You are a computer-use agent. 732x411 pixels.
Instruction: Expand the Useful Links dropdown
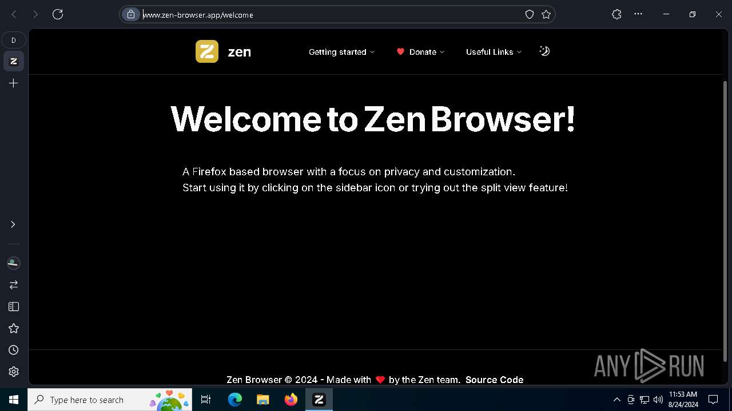(x=494, y=52)
